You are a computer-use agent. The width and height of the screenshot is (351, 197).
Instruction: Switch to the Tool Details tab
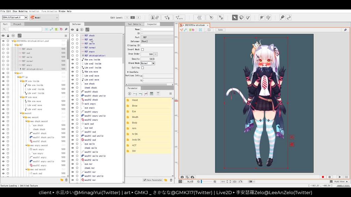(x=134, y=24)
